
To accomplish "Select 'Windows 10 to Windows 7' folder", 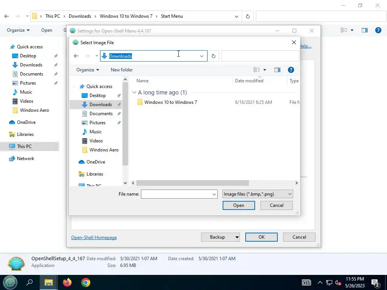I will (x=170, y=102).
